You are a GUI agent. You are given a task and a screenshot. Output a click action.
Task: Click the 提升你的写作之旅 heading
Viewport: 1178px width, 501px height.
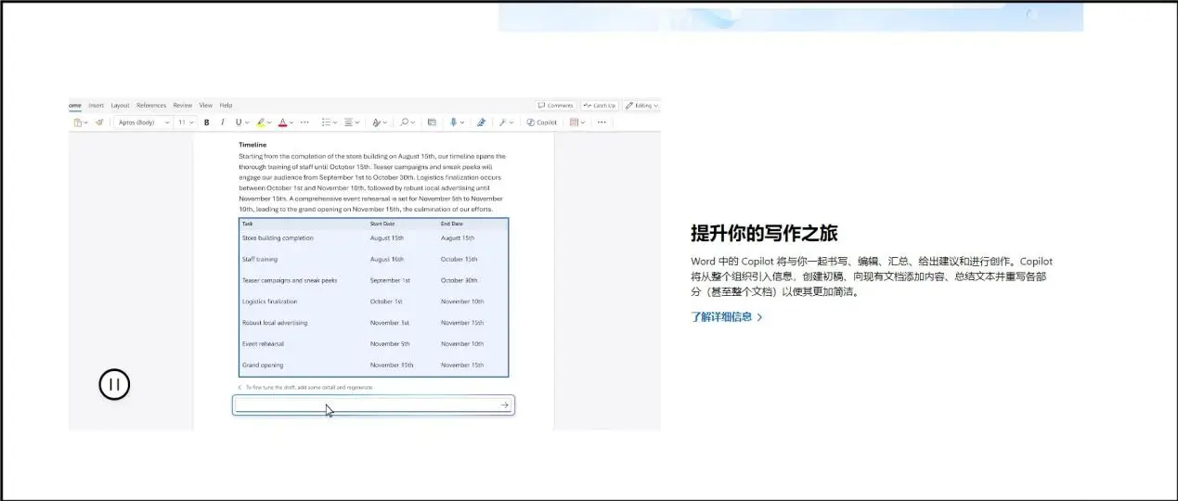(x=764, y=233)
